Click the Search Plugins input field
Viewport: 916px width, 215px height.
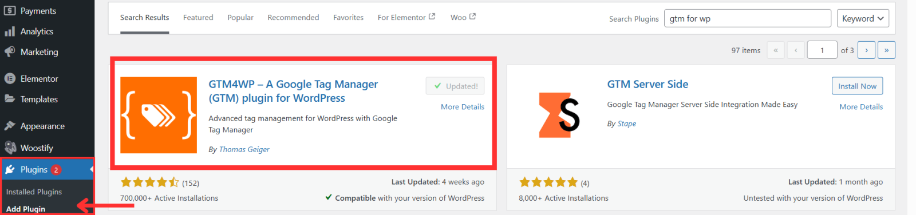click(x=747, y=18)
